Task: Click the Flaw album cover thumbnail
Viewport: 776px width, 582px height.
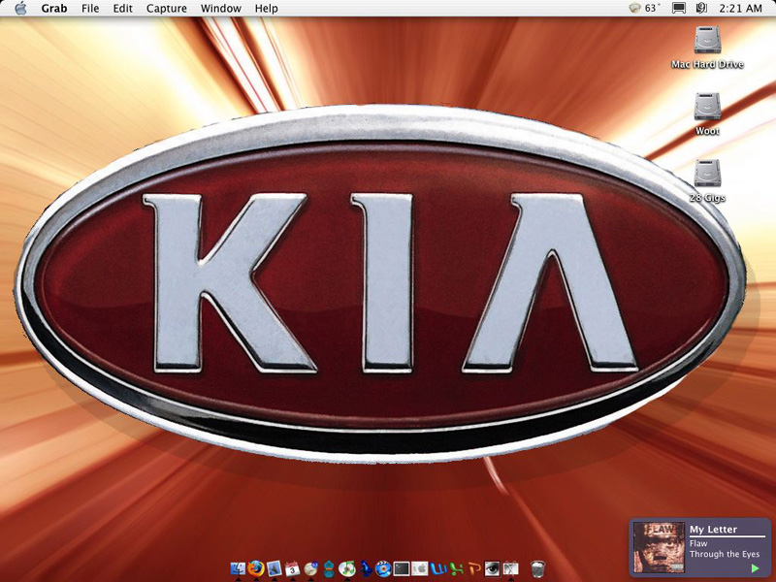Action: pyautogui.click(x=660, y=547)
